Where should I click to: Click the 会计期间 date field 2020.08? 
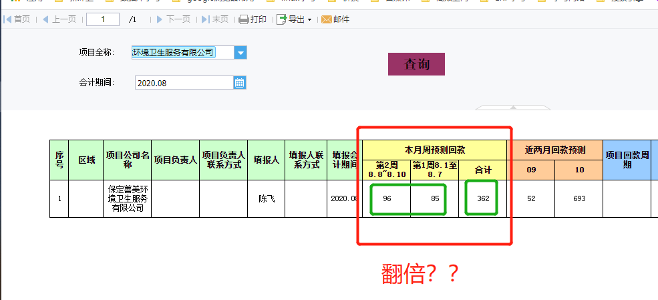tap(184, 83)
